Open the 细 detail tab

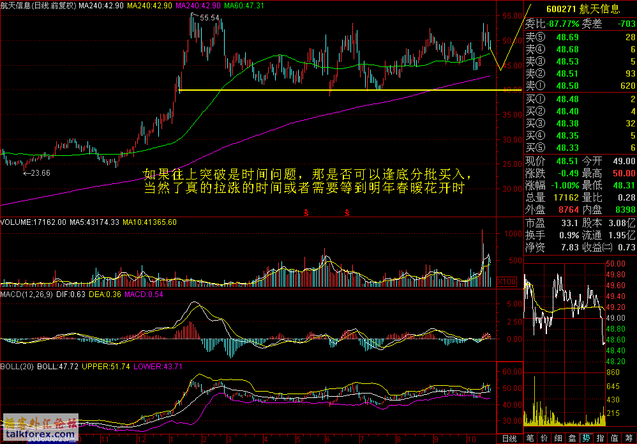pos(558,438)
